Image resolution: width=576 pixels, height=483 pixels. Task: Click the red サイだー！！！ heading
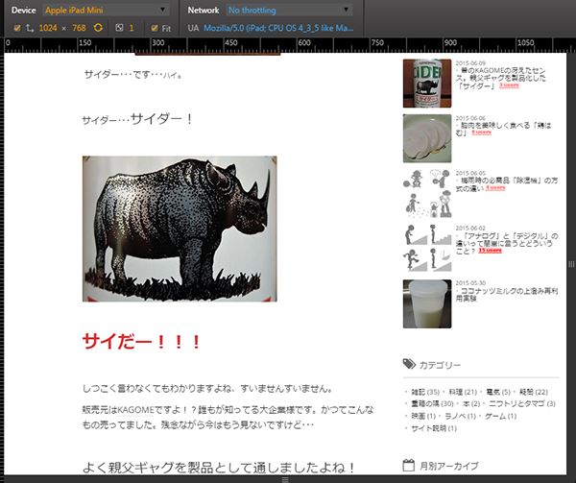tap(141, 341)
